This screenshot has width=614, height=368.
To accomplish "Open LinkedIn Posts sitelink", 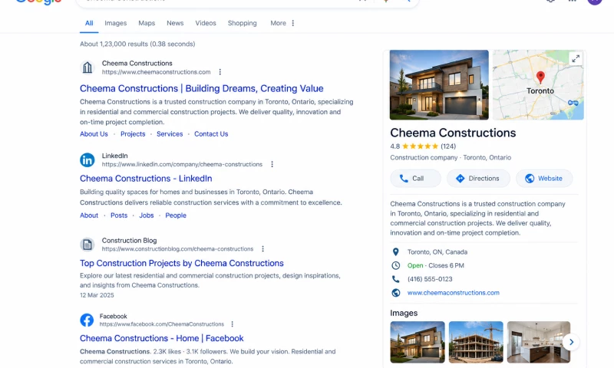I will (119, 215).
